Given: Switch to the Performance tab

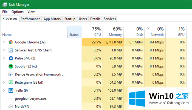Looking at the screenshot, I should pyautogui.click(x=30, y=19).
